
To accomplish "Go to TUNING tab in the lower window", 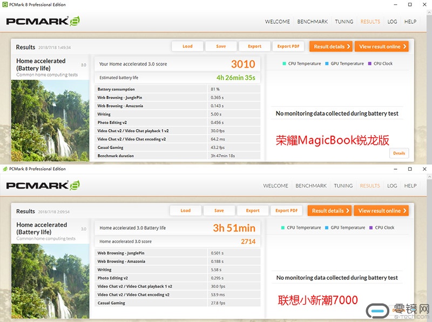I will click(343, 186).
